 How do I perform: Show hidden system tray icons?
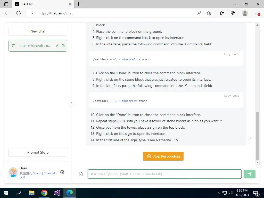click(218, 193)
